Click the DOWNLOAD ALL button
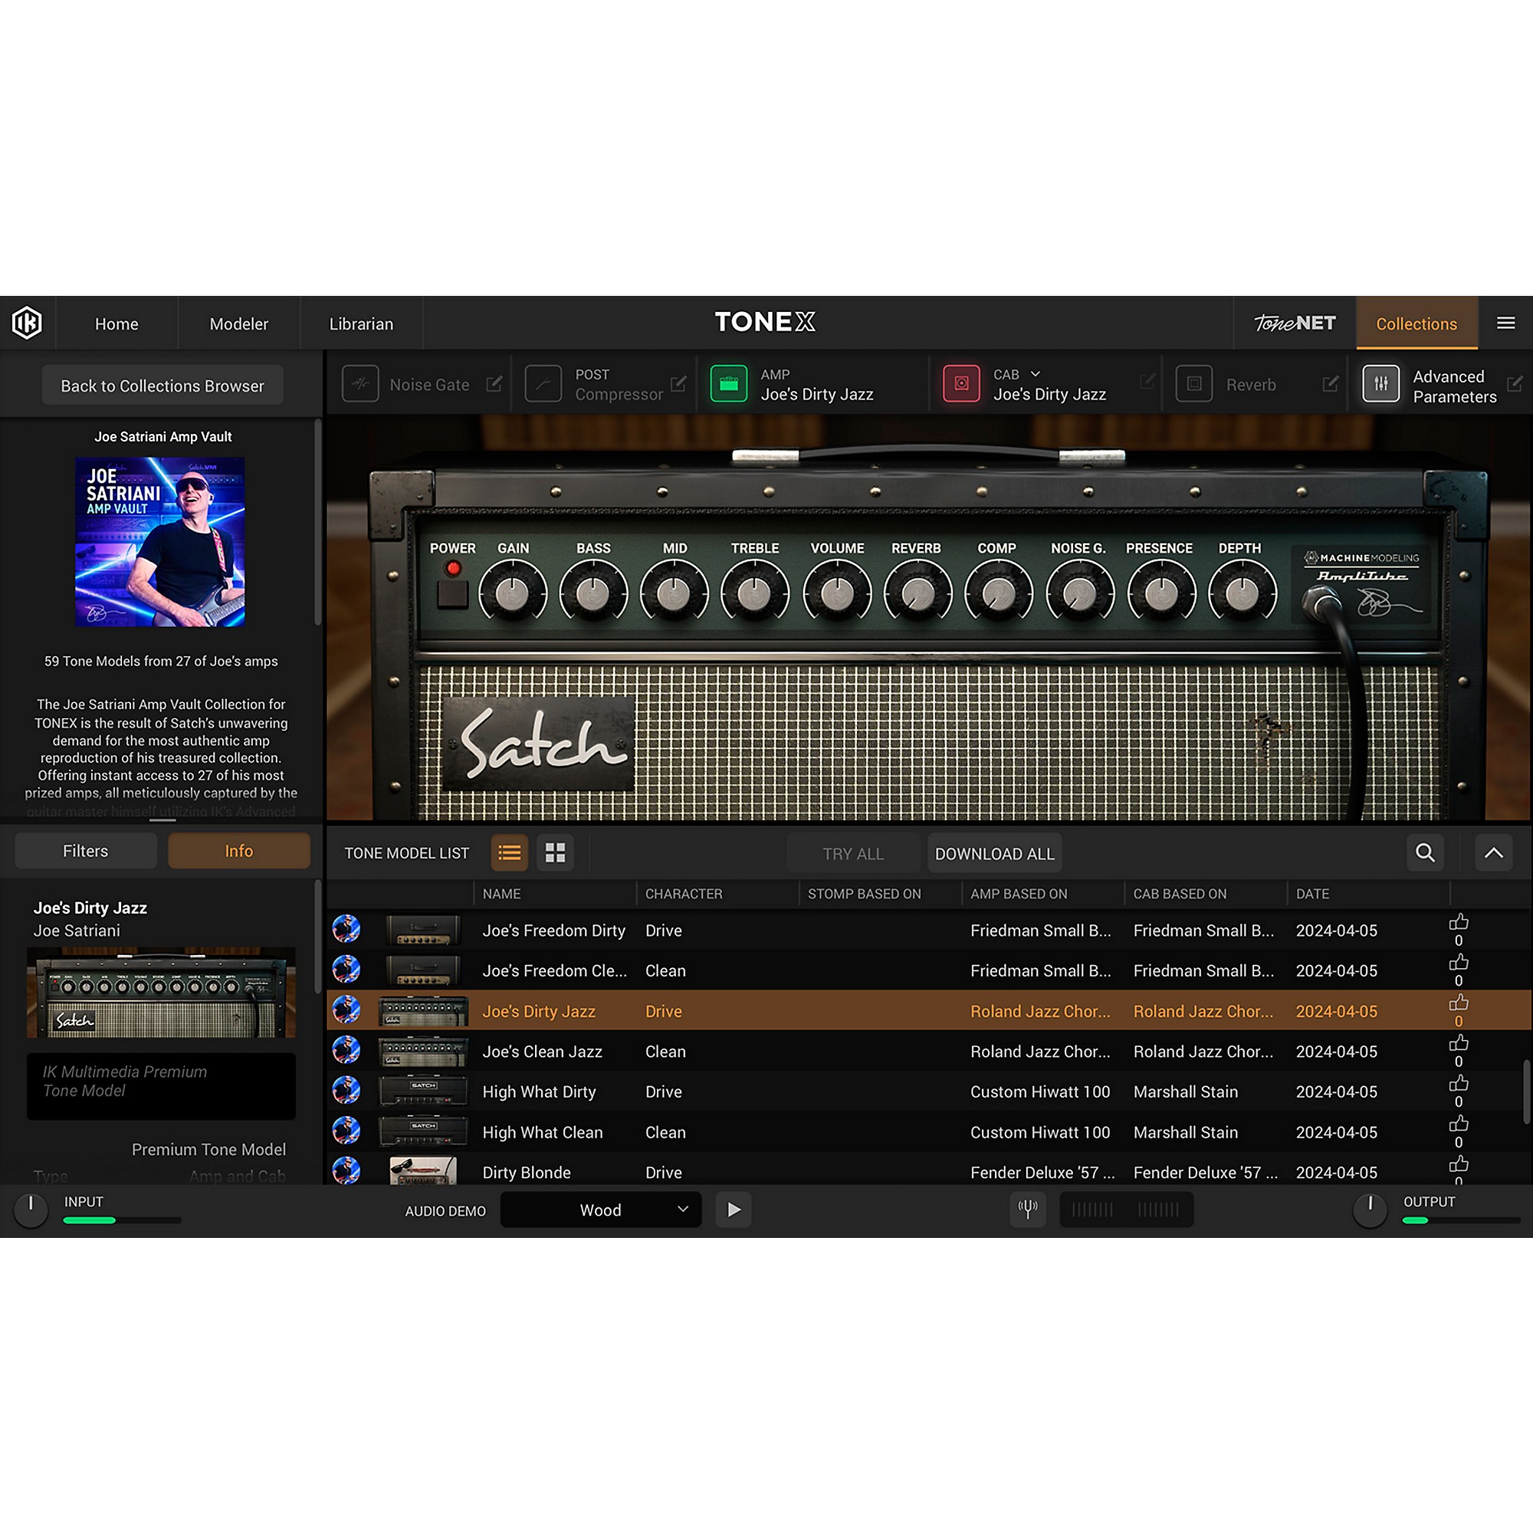Viewport: 1533px width, 1533px height. tap(994, 853)
